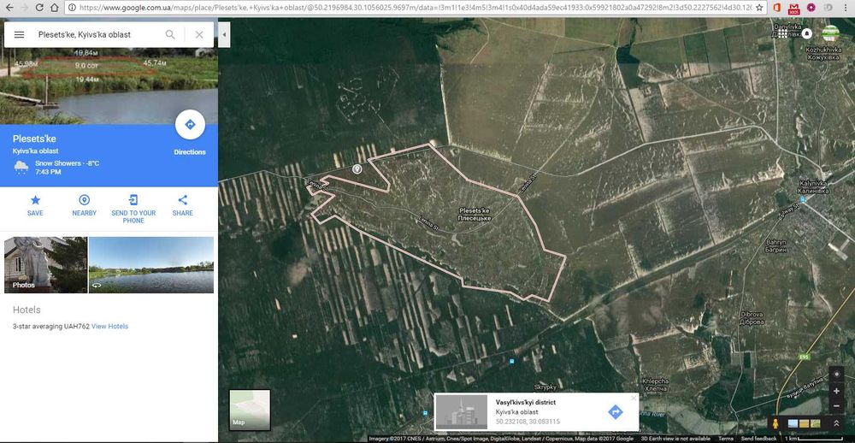
Task: Click the blue Directions button
Action: [190, 125]
